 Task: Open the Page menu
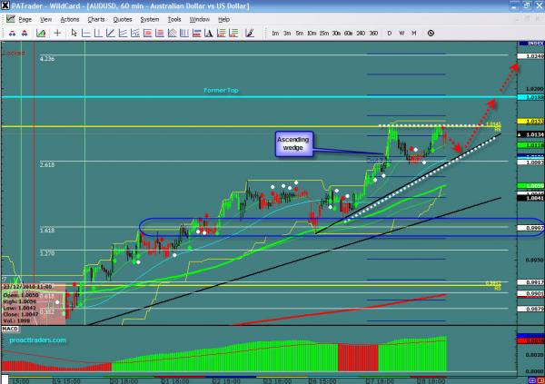point(25,18)
